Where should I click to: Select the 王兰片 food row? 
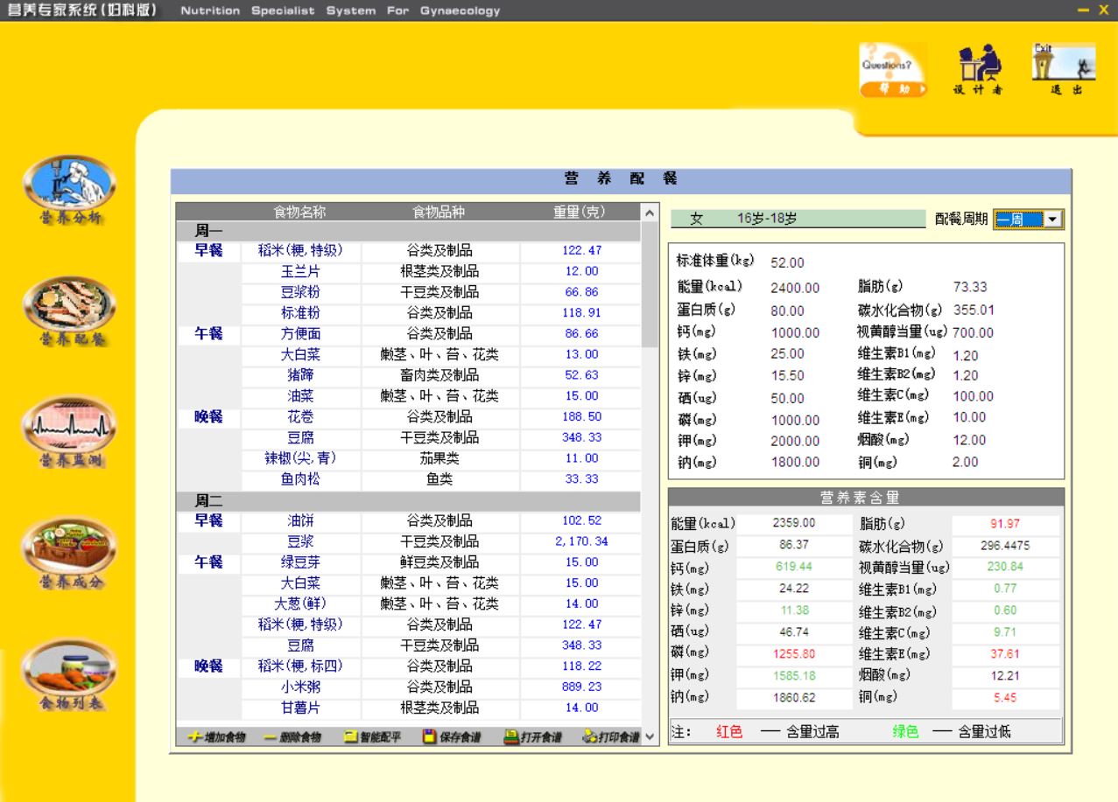[x=300, y=271]
